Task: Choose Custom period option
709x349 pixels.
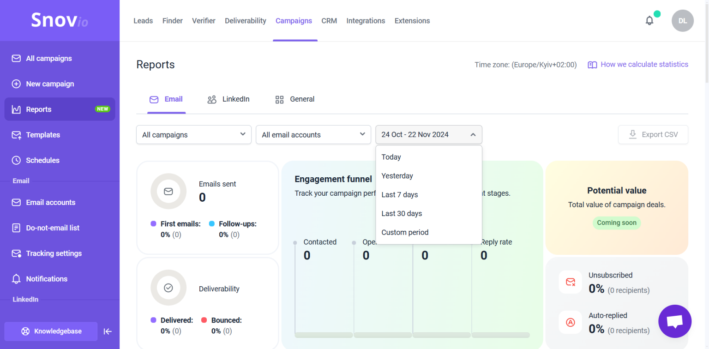Action: pos(429,232)
